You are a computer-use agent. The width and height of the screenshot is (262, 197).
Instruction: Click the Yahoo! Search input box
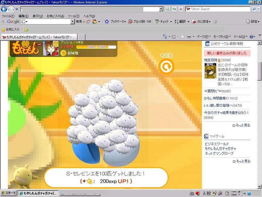pos(218,9)
